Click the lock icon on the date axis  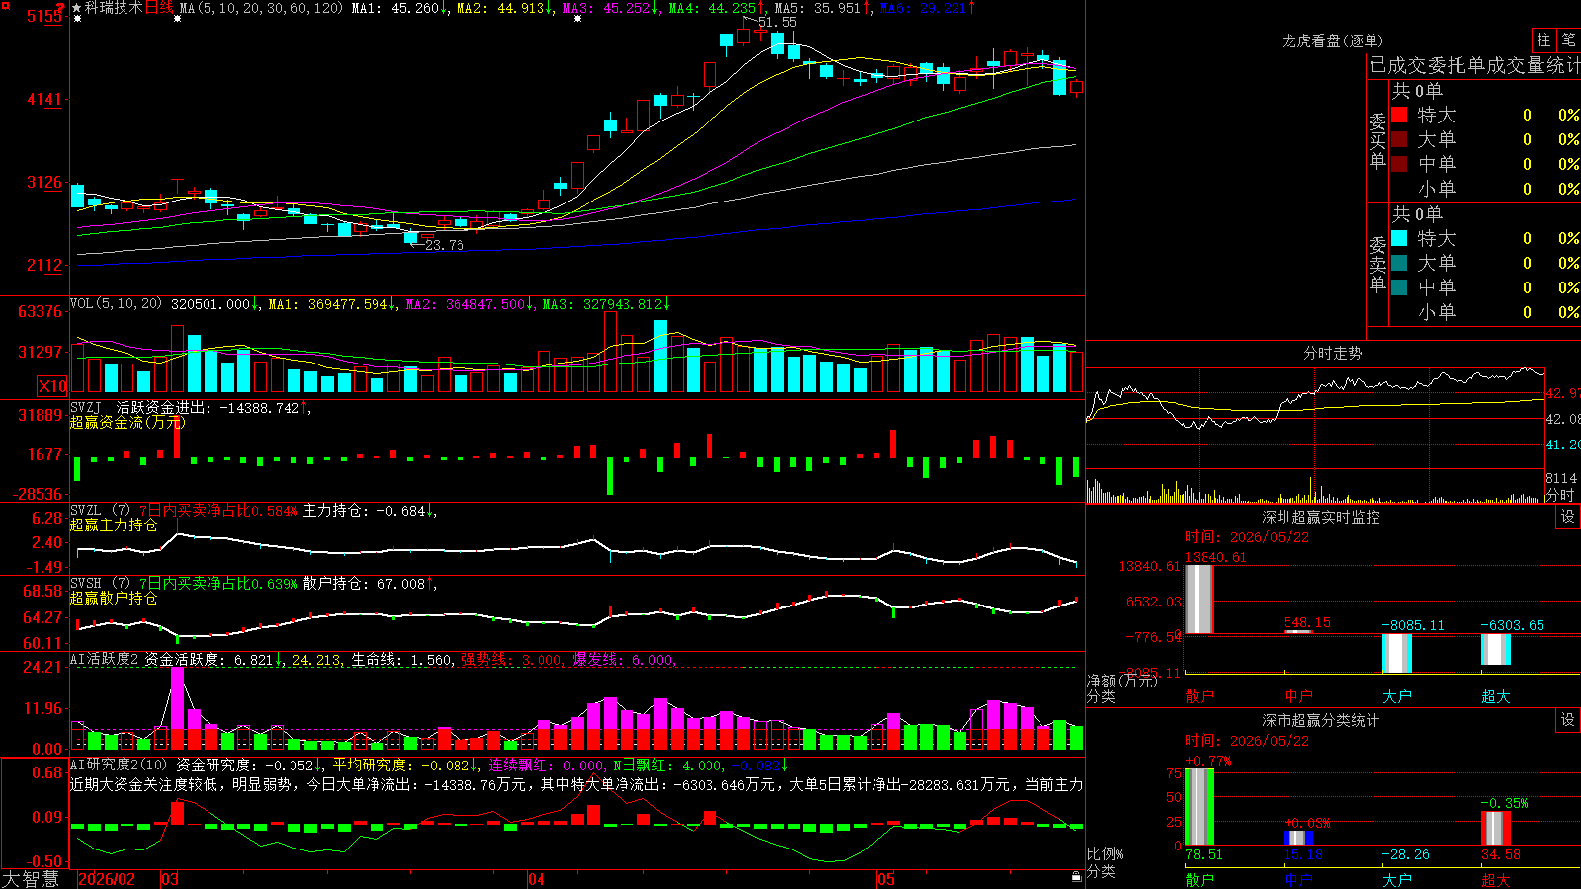(x=1076, y=877)
